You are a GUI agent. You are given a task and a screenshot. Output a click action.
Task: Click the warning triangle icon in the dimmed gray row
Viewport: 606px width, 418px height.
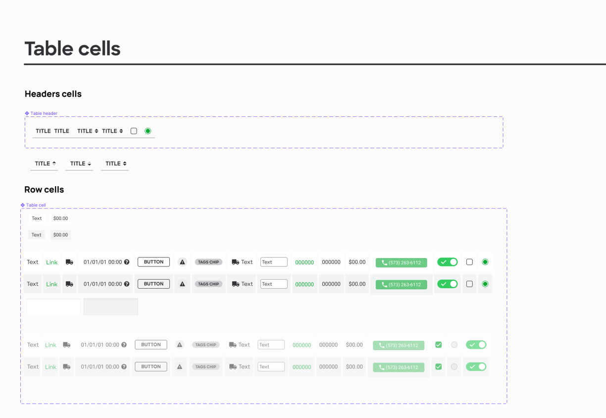(180, 366)
